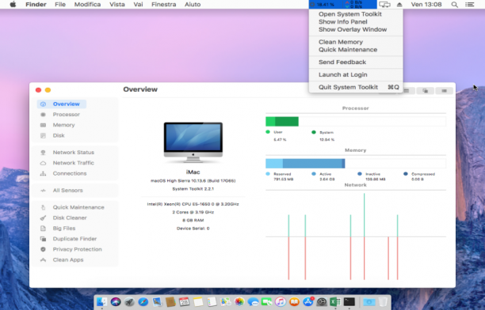Open iTunes from the Dock
The image size is (485, 310).
point(281,301)
